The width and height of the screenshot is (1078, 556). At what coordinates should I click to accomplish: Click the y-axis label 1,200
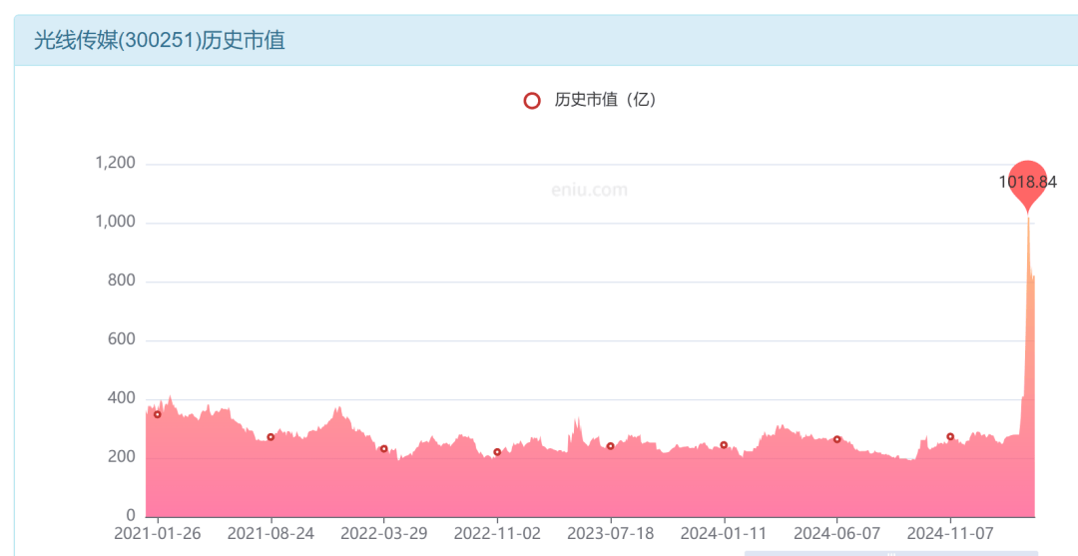115,163
